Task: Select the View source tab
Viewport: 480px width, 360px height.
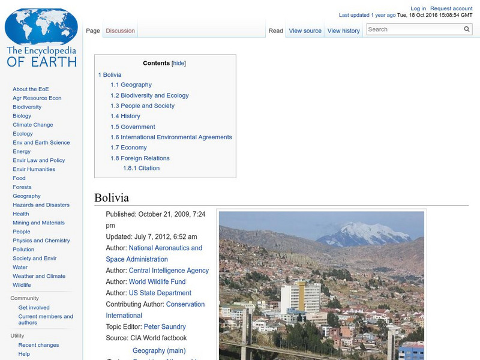Action: point(305,30)
